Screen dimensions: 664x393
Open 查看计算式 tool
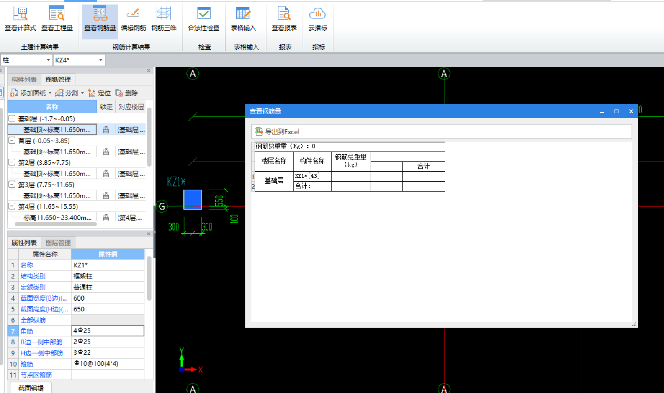(x=20, y=19)
